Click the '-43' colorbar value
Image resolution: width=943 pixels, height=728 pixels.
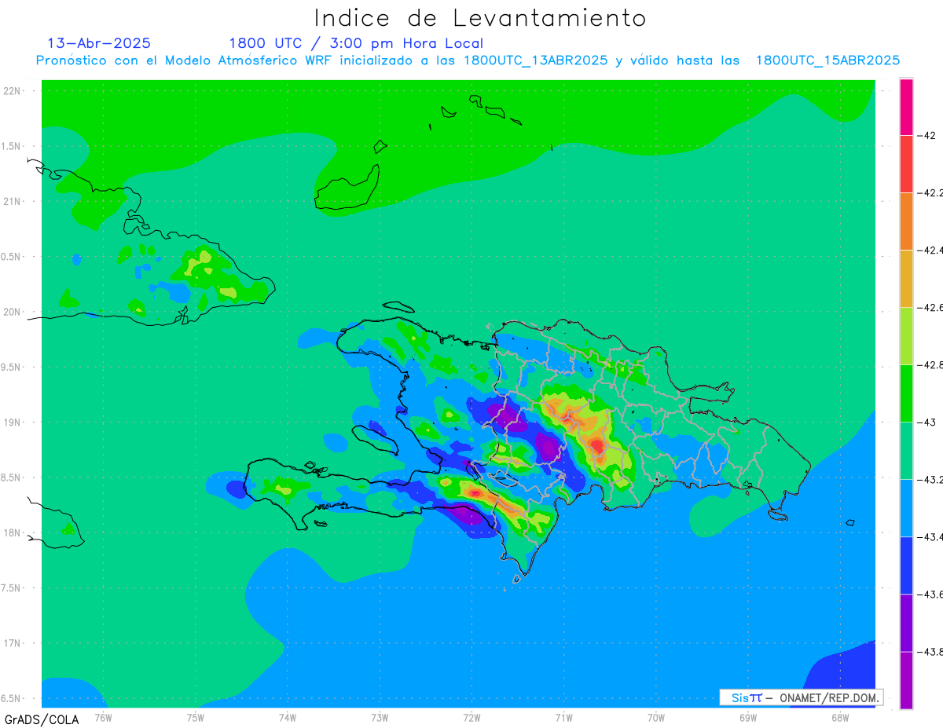(926, 423)
